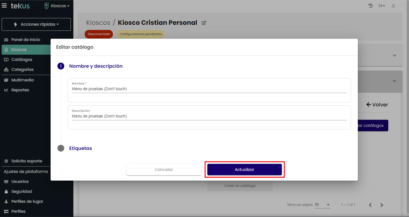Open Reportes in the sidebar
409x217 pixels.
click(20, 90)
